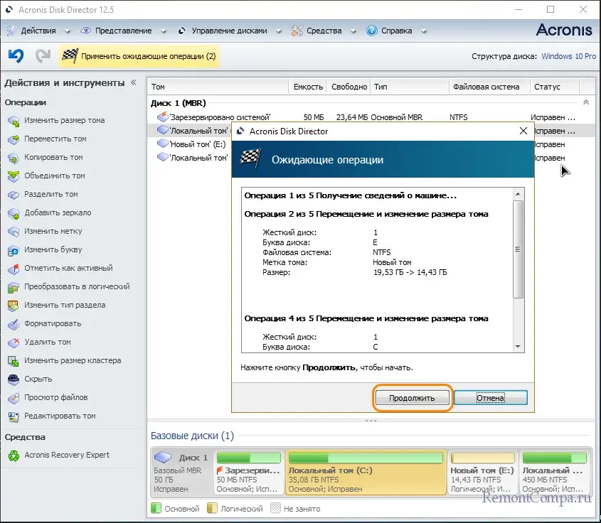
Task: Open the 'Windows 10 Pro' disk structure link
Action: coord(568,56)
